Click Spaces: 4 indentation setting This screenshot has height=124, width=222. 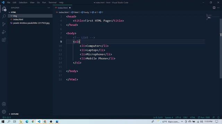169,117
